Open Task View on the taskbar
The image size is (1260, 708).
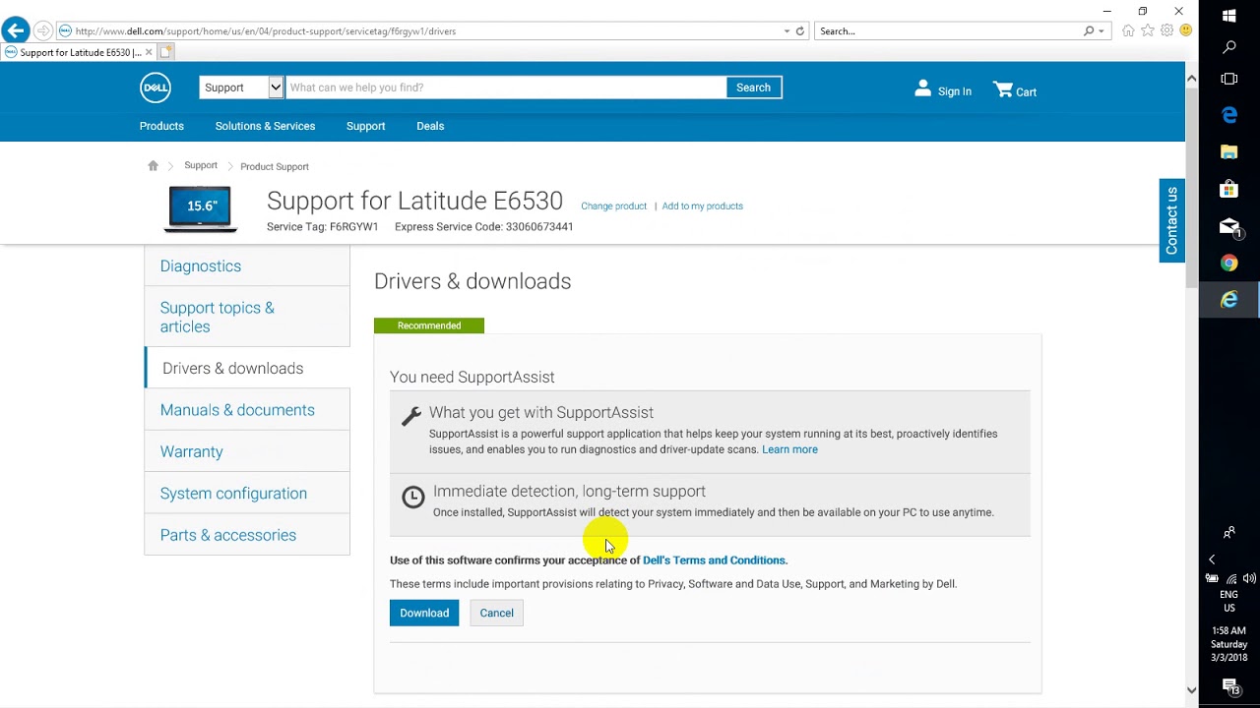(x=1229, y=79)
